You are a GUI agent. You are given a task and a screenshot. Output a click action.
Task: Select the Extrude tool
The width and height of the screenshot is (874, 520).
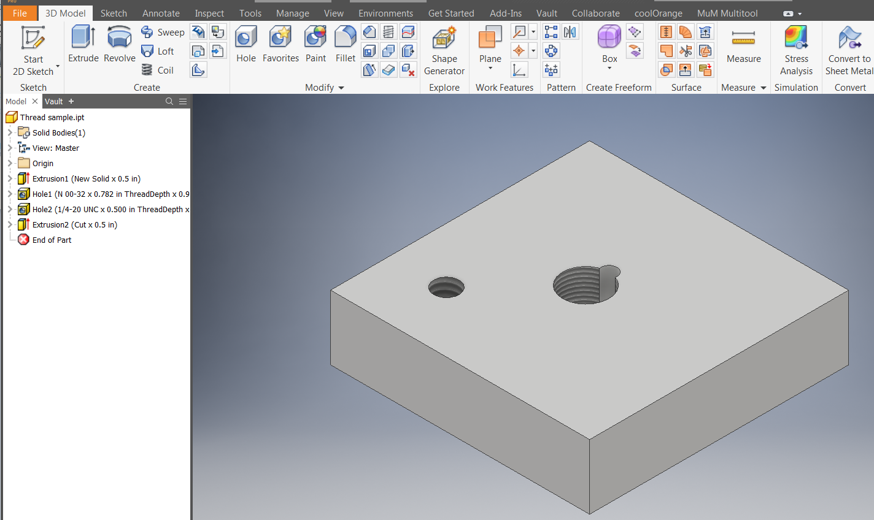pos(82,43)
